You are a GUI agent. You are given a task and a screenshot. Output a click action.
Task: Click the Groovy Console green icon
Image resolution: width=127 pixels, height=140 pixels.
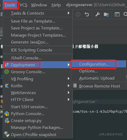7,72
